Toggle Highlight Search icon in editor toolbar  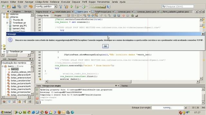point(97,16)
